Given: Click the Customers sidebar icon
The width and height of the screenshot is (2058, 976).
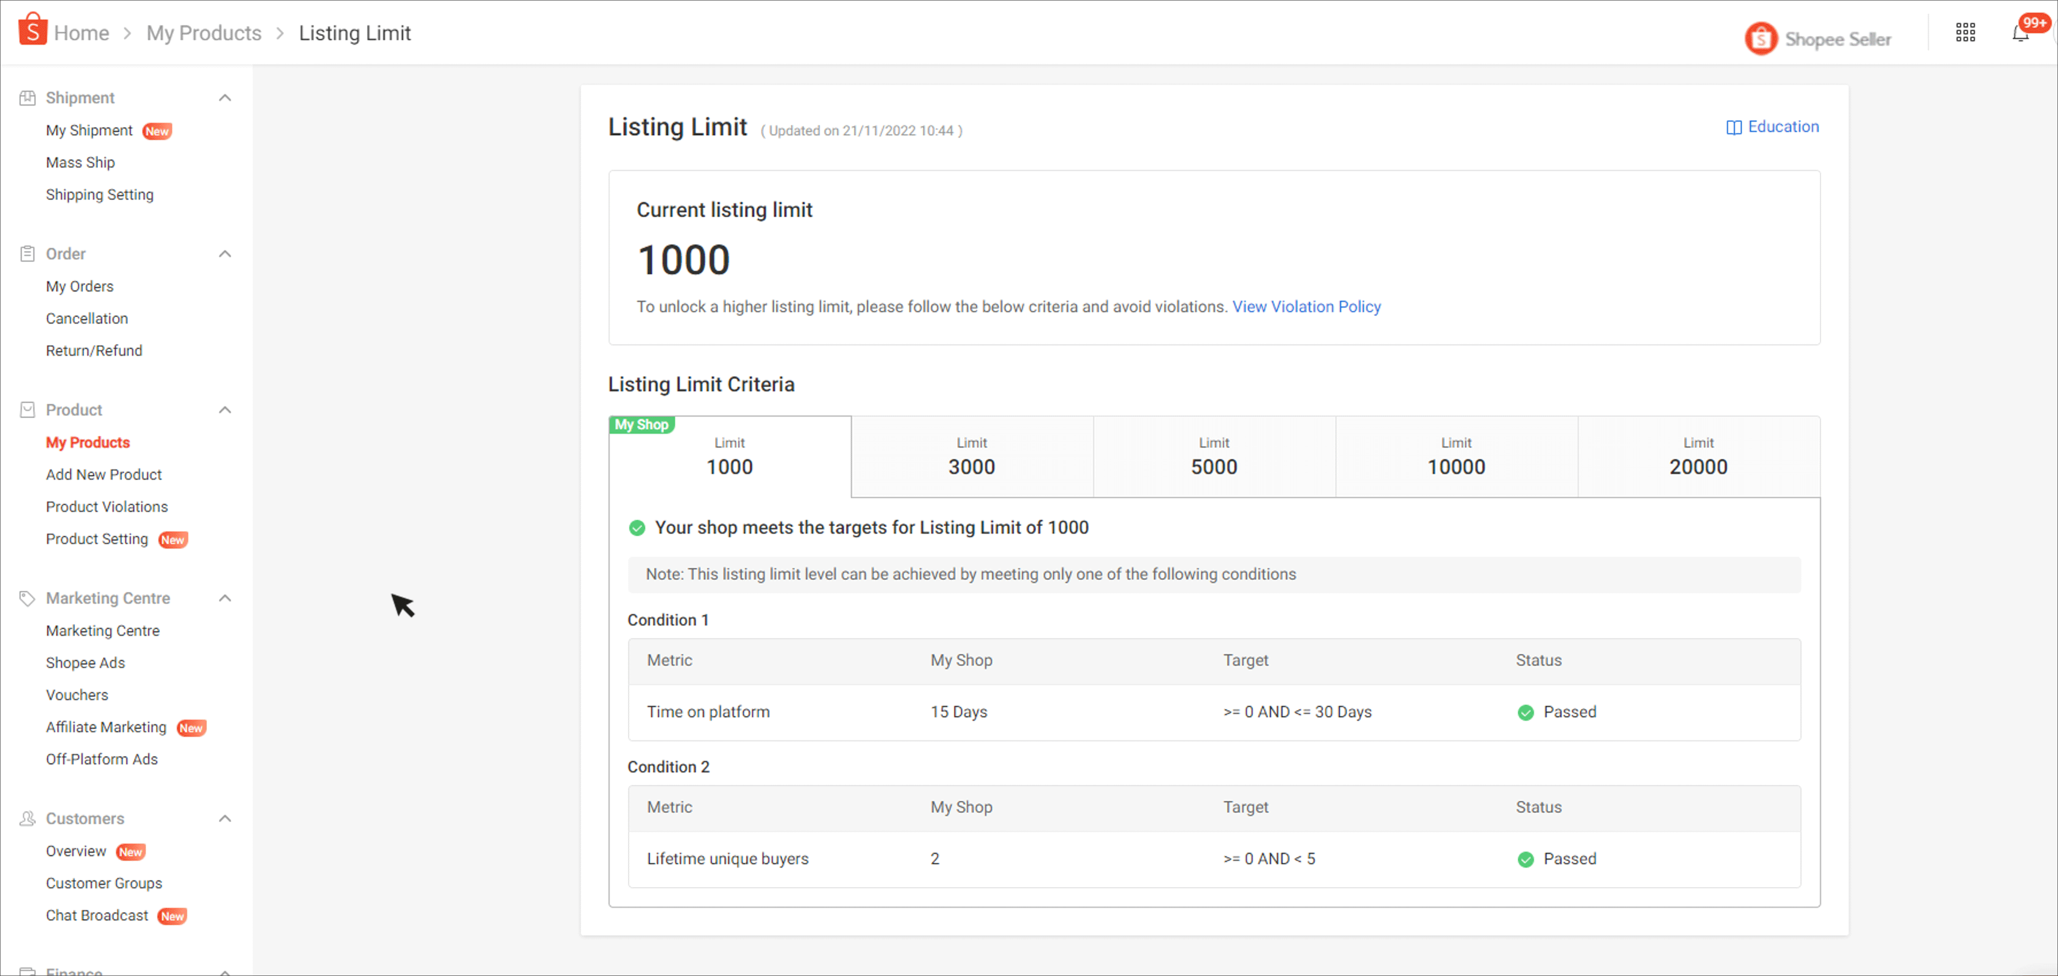Looking at the screenshot, I should [x=27, y=818].
